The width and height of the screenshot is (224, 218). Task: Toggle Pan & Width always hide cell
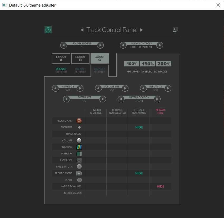pos(161,167)
